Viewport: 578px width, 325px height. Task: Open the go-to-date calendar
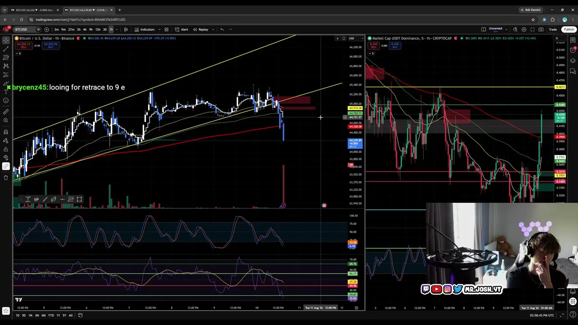[x=80, y=315]
